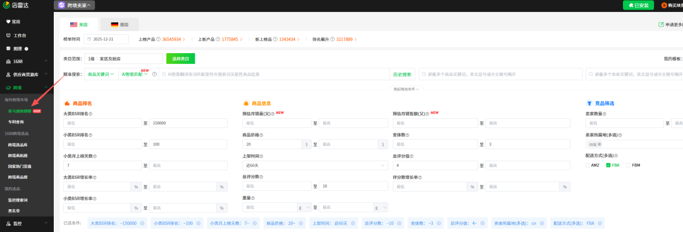Click the AI keyword search input
This screenshot has width=683, height=232.
point(274,74)
